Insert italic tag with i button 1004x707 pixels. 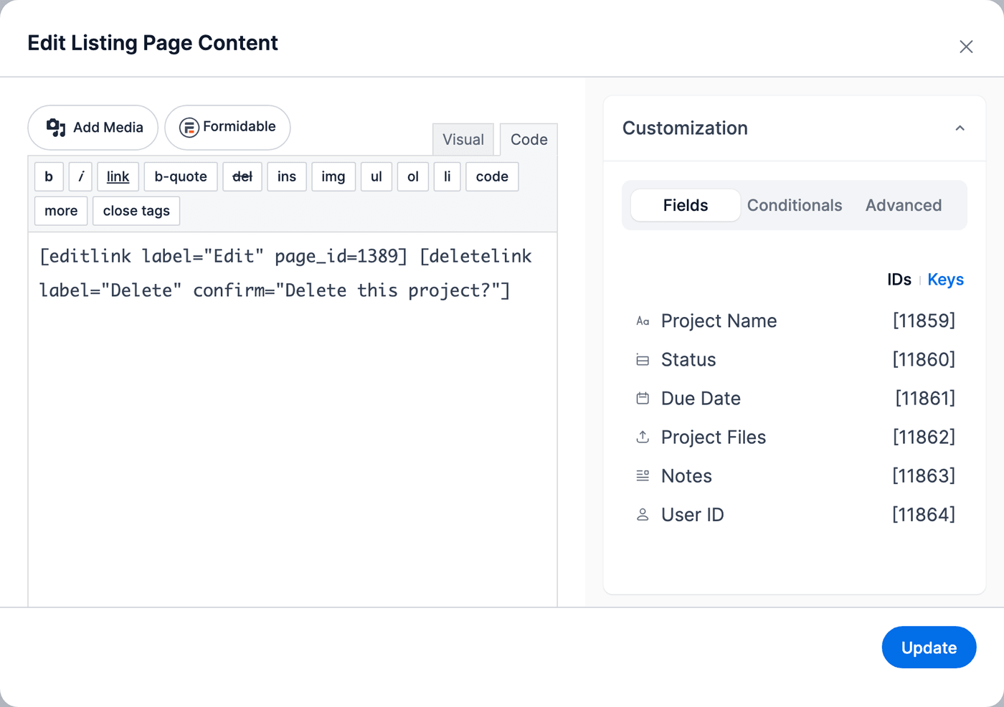coord(81,176)
